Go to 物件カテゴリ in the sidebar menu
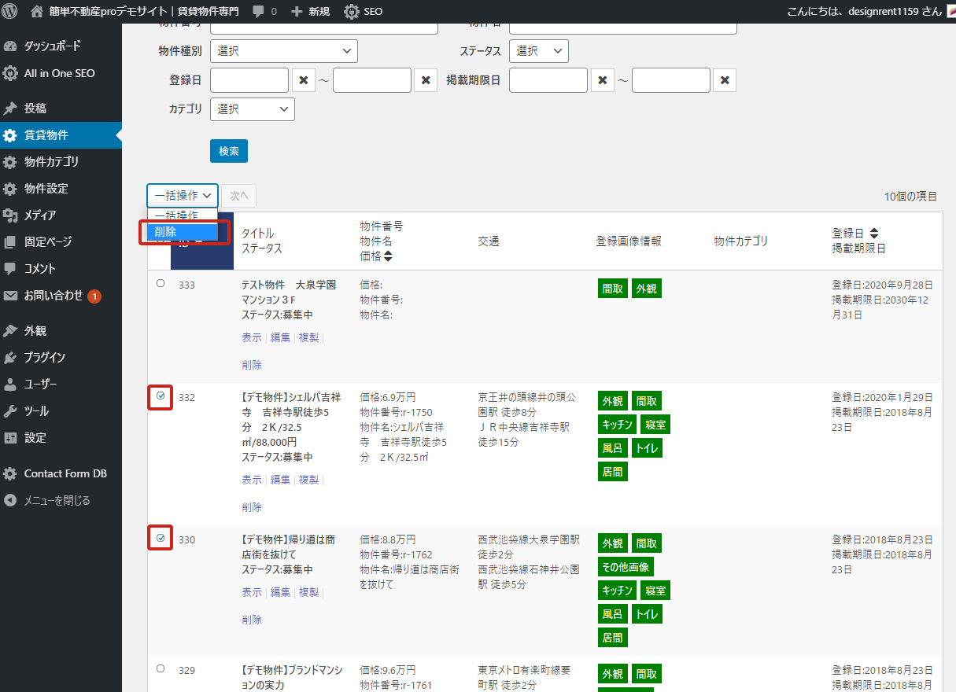Screen dimensions: 956x692 click(51, 162)
